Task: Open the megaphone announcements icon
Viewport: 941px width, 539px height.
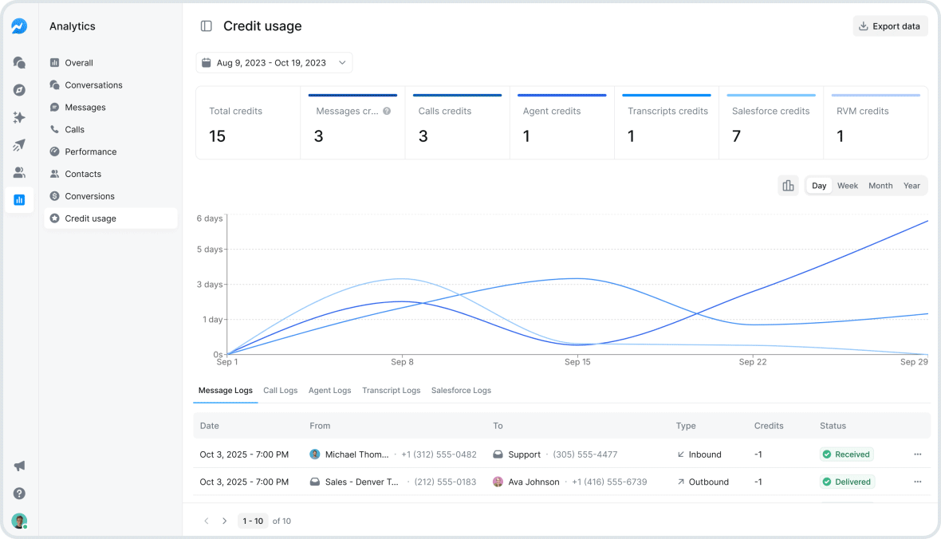Action: pos(19,466)
